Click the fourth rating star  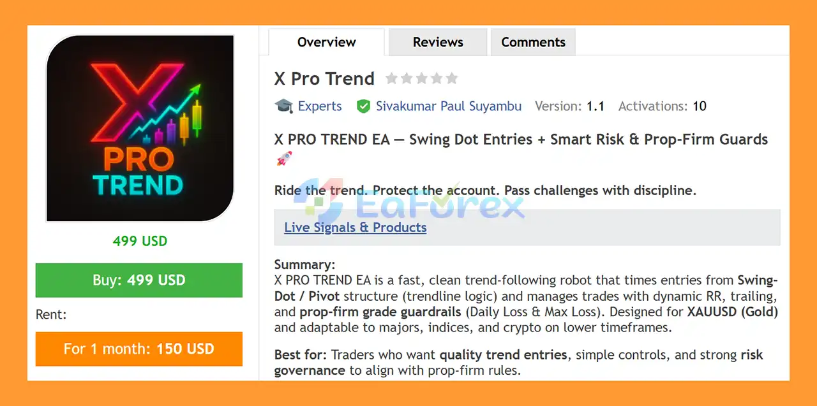click(x=437, y=78)
